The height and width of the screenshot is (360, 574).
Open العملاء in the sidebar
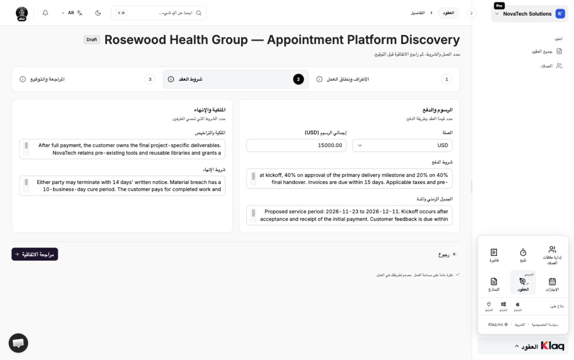(551, 66)
